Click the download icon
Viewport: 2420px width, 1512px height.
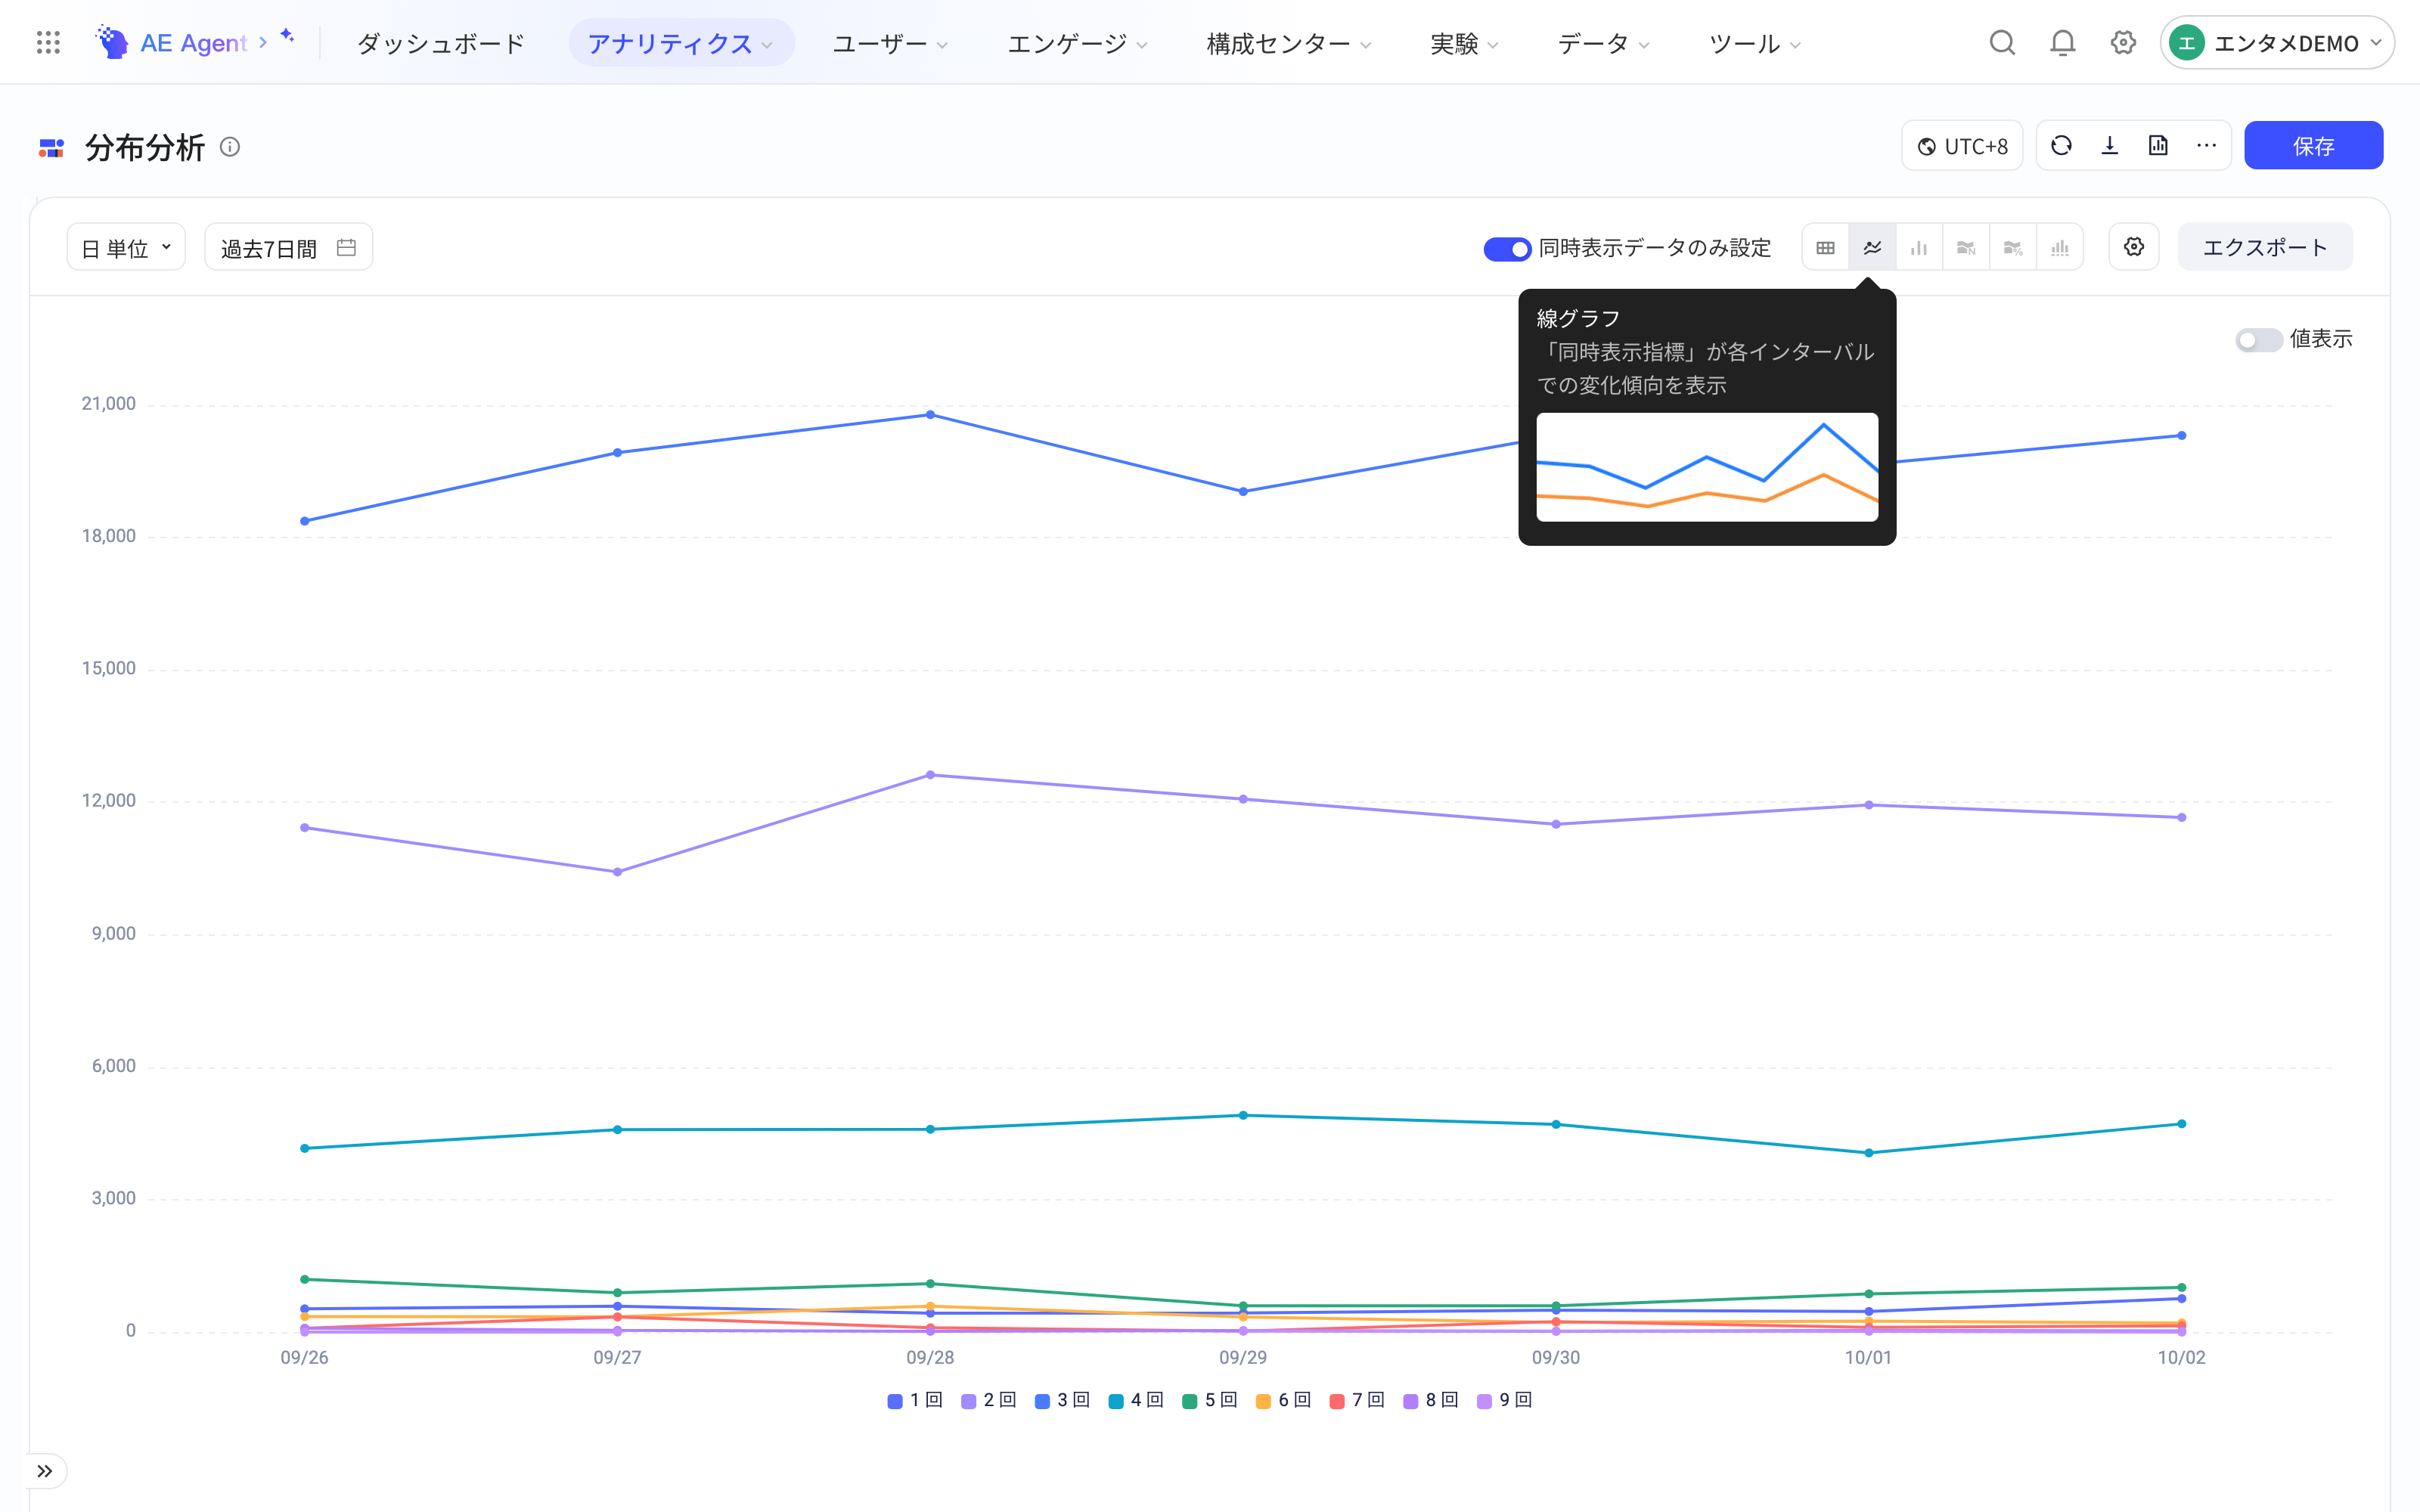pyautogui.click(x=2110, y=146)
